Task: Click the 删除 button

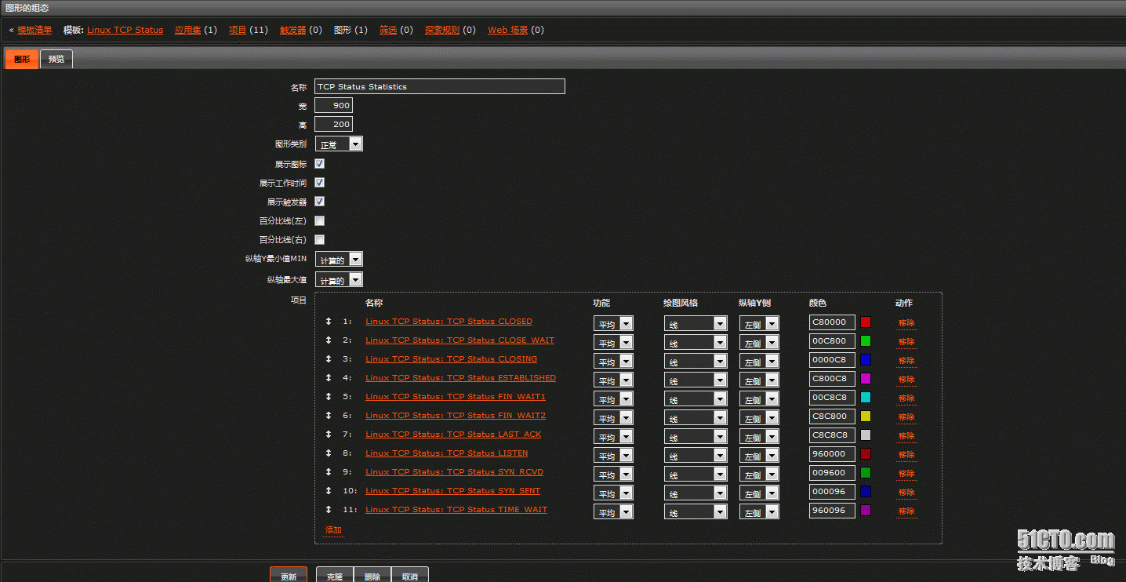Action: 372,576
